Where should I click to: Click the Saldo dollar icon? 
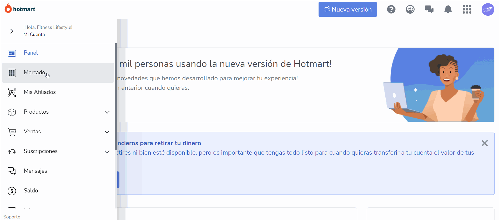point(12,191)
